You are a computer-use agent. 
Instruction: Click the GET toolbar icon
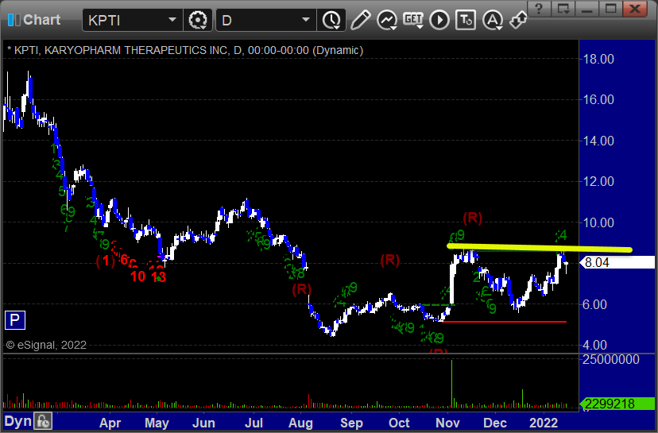(413, 20)
